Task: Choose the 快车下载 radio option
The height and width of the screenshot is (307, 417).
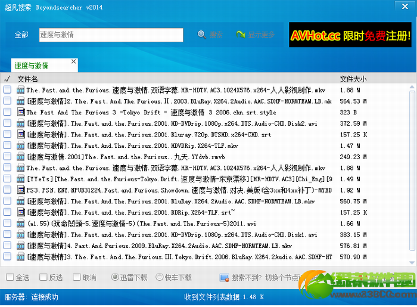Action: [x=159, y=277]
